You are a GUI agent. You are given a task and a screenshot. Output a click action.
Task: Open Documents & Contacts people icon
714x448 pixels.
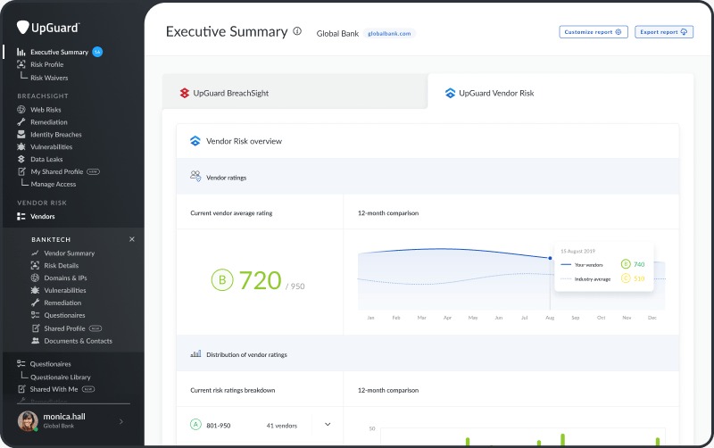35,341
